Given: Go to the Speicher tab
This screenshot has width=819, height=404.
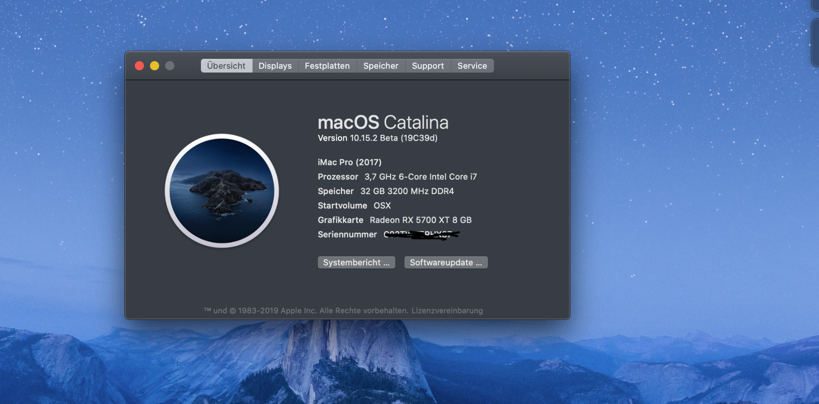Looking at the screenshot, I should coord(381,66).
